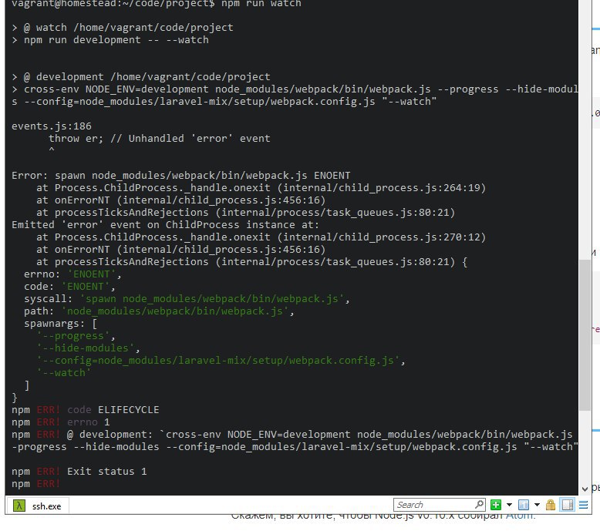Click the '--hide-modules' argument text
Screen dimensions: 600x531
click(x=89, y=348)
